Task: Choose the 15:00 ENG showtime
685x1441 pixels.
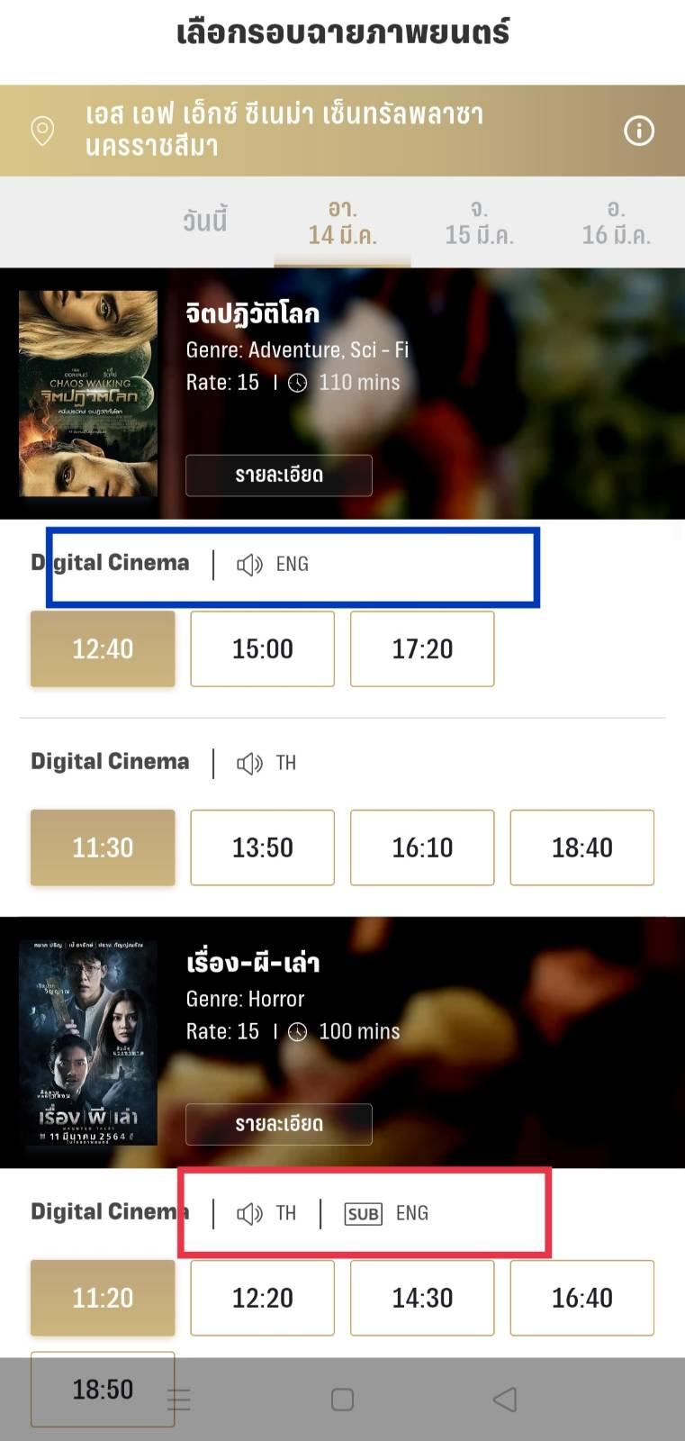Action: [263, 648]
